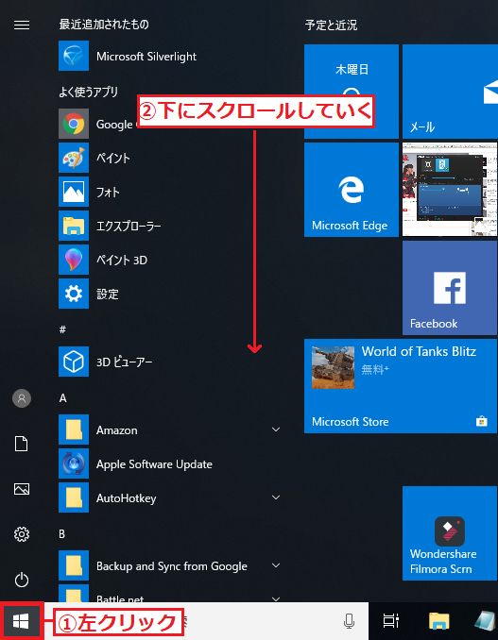Click the ペイント 3D text label

(122, 260)
